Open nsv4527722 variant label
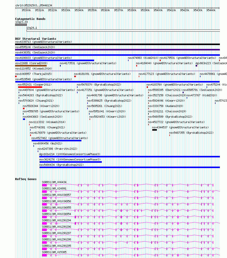227x258 pixels. coord(176,122)
